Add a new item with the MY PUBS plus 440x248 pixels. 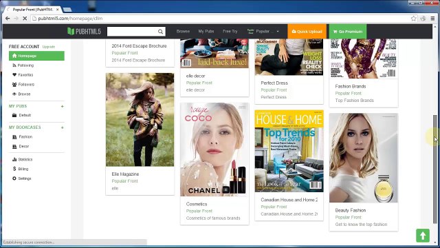click(63, 106)
